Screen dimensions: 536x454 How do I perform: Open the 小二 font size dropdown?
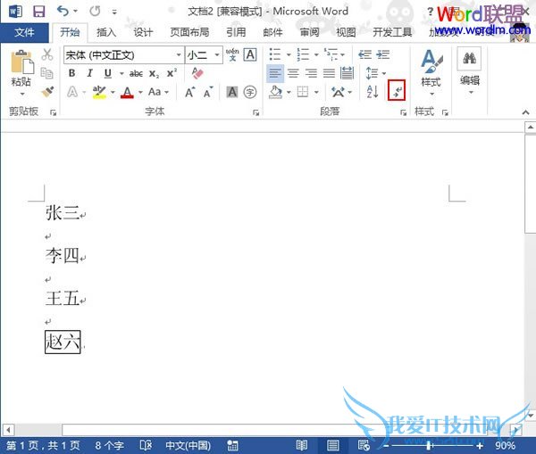tap(217, 55)
